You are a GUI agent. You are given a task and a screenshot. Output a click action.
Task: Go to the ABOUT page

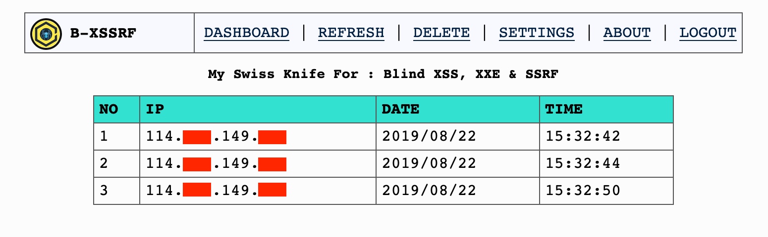(627, 33)
